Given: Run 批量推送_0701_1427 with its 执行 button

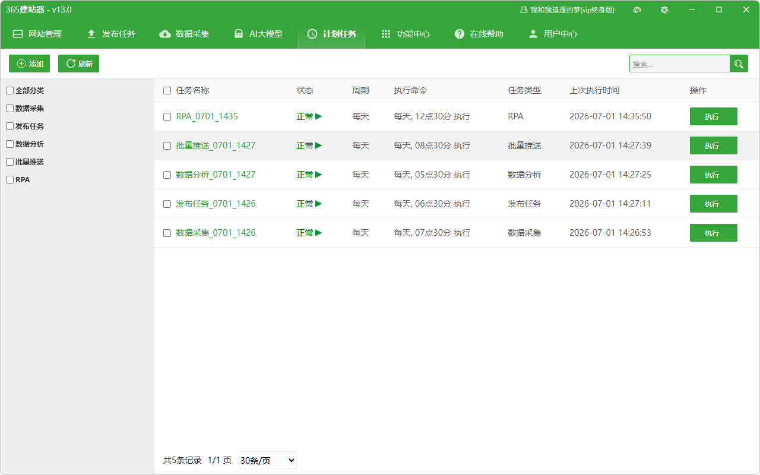Looking at the screenshot, I should (713, 145).
